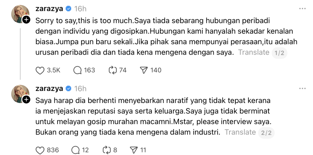Follow zarazya via plus badge on second avatar
Image resolution: width=313 pixels, height=155 pixels.
point(26,100)
